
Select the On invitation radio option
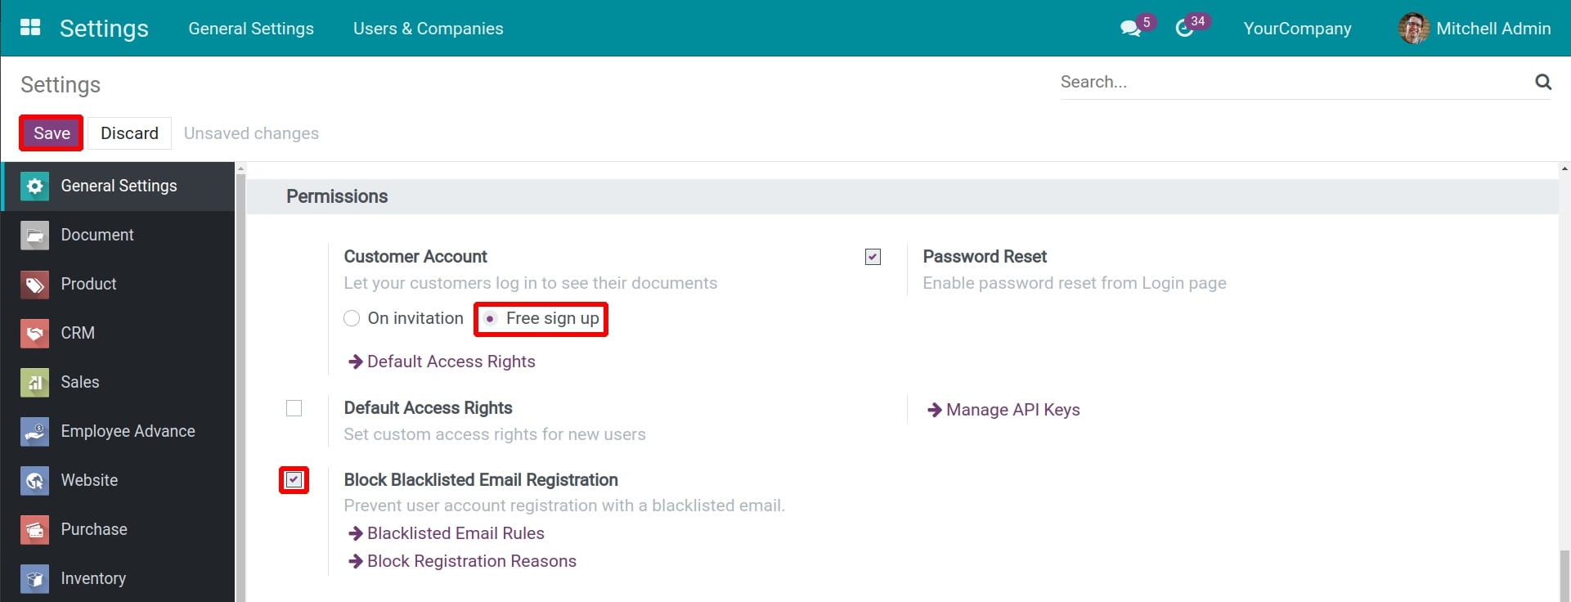click(352, 318)
